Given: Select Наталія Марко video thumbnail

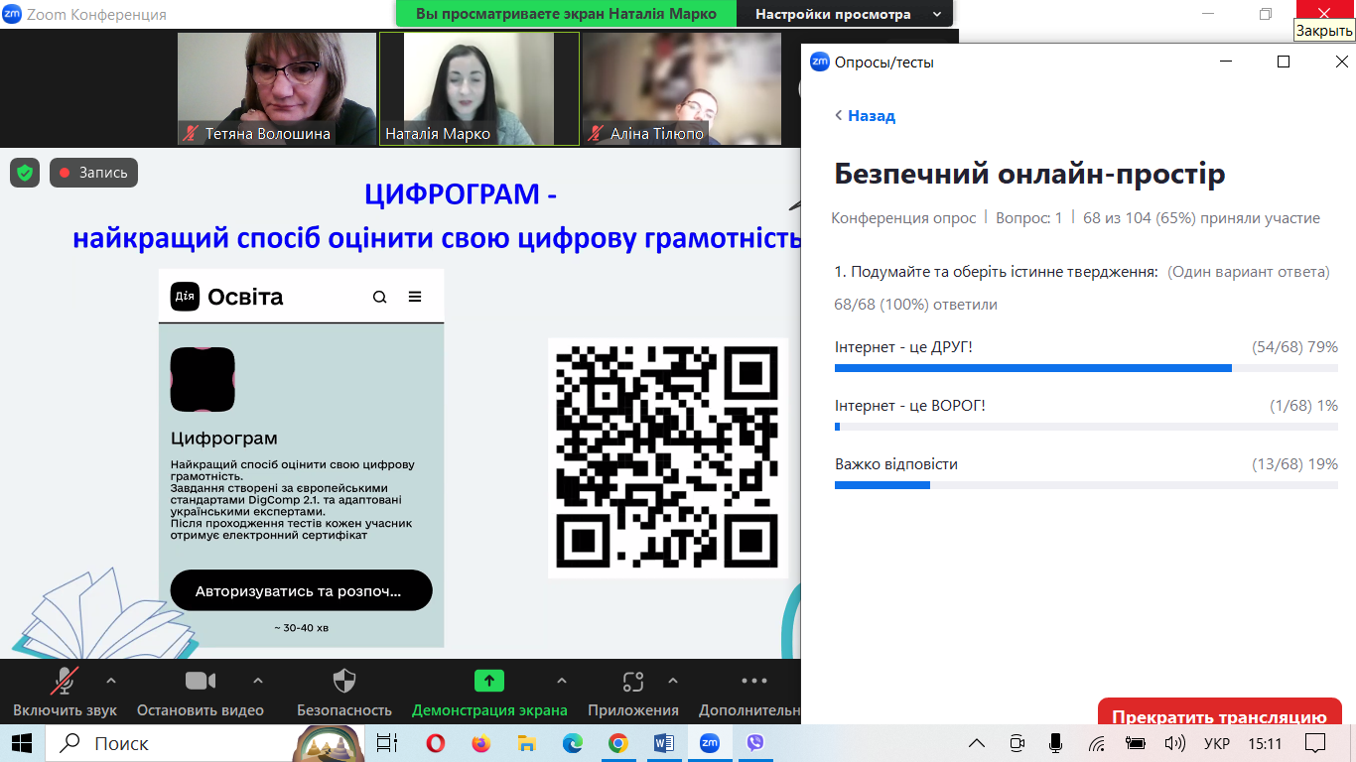Looking at the screenshot, I should click(x=479, y=89).
